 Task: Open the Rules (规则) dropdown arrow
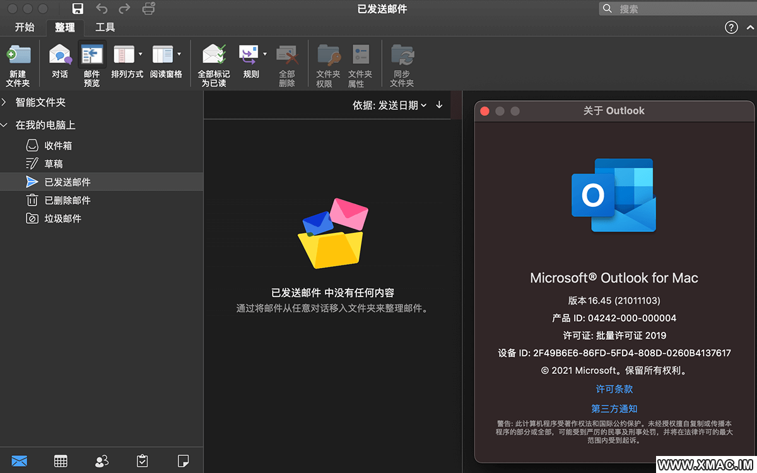265,54
